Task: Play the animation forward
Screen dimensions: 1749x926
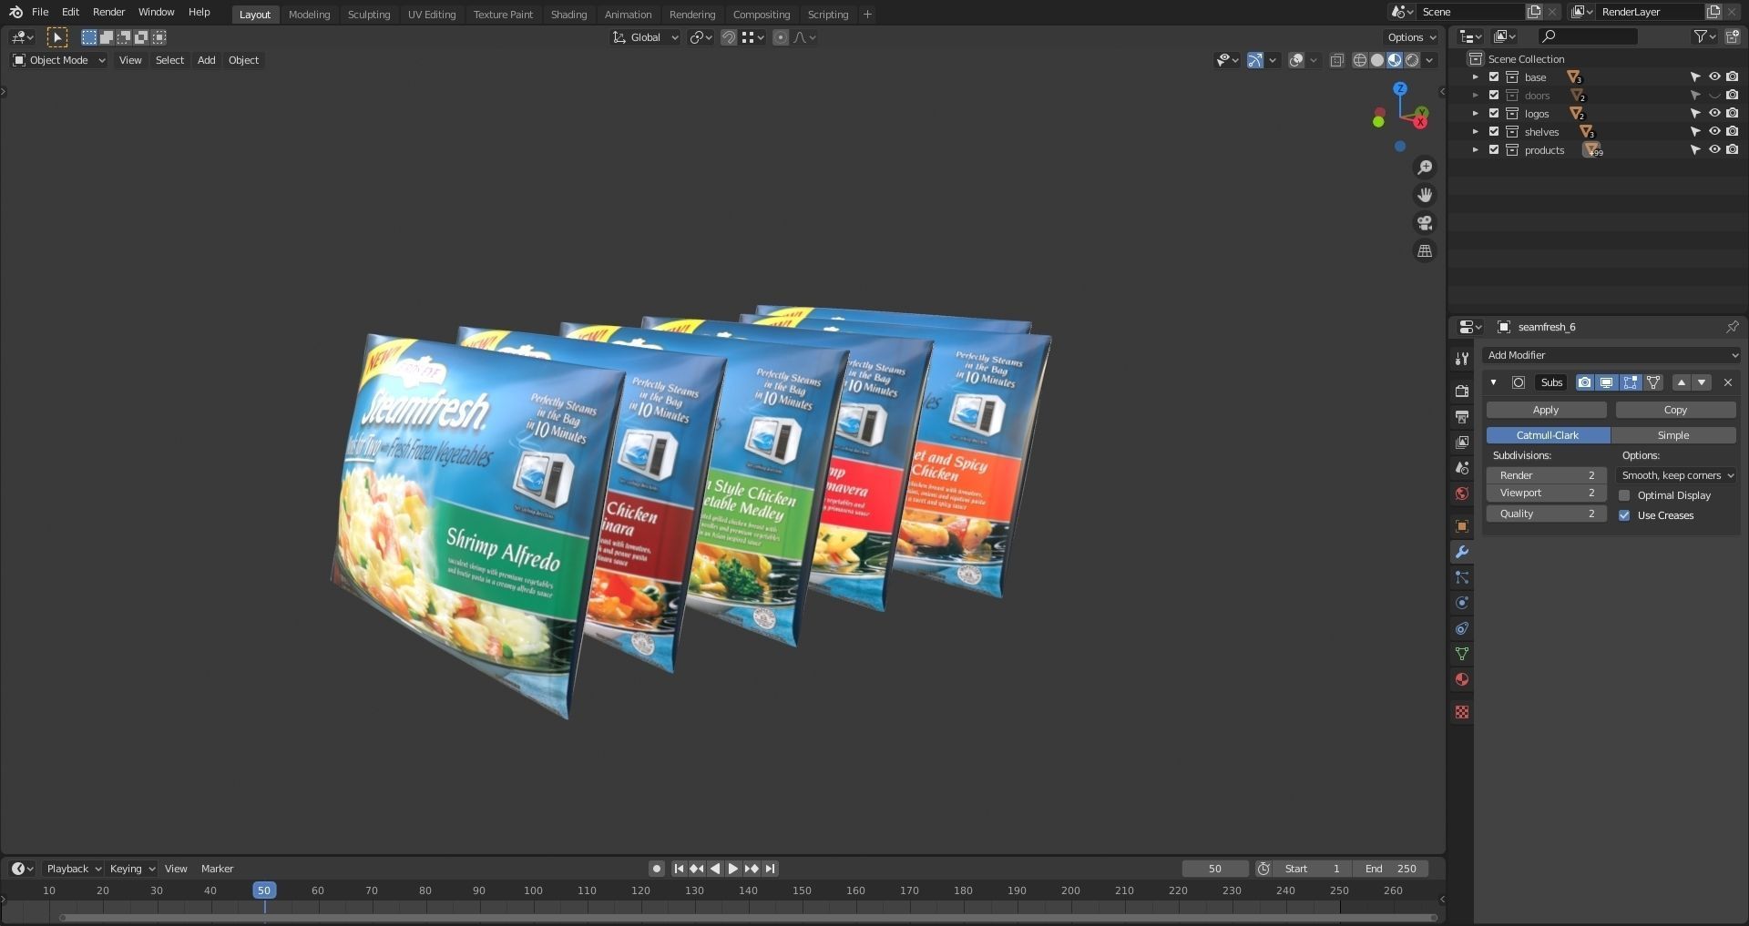Action: click(x=733, y=869)
